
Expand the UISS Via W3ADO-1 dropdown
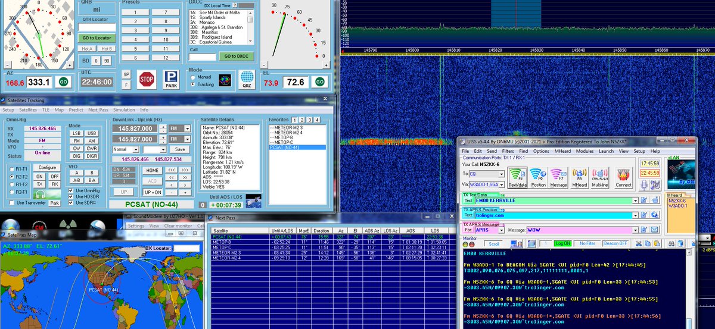(x=501, y=185)
